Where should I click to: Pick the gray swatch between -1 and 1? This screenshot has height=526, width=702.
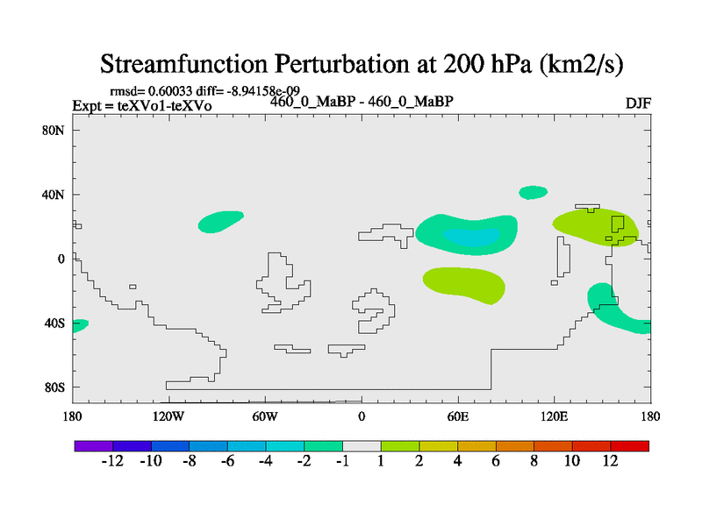(362, 446)
